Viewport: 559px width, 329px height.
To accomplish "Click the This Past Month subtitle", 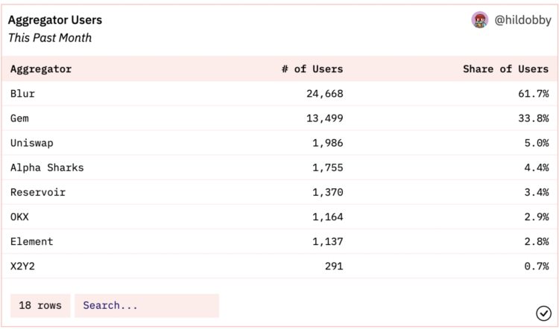I will pyautogui.click(x=50, y=37).
